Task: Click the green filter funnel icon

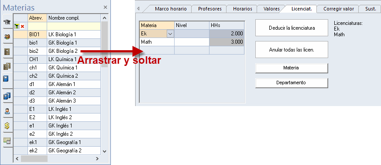Action: tap(17, 26)
